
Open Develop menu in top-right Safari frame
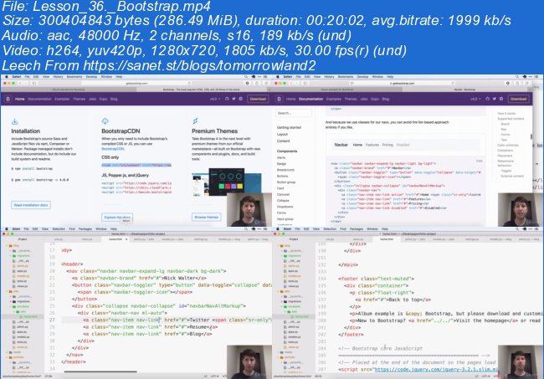pos(363,77)
